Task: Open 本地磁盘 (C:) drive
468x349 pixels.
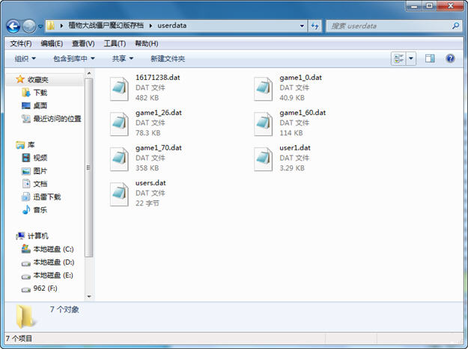Action: [53, 249]
